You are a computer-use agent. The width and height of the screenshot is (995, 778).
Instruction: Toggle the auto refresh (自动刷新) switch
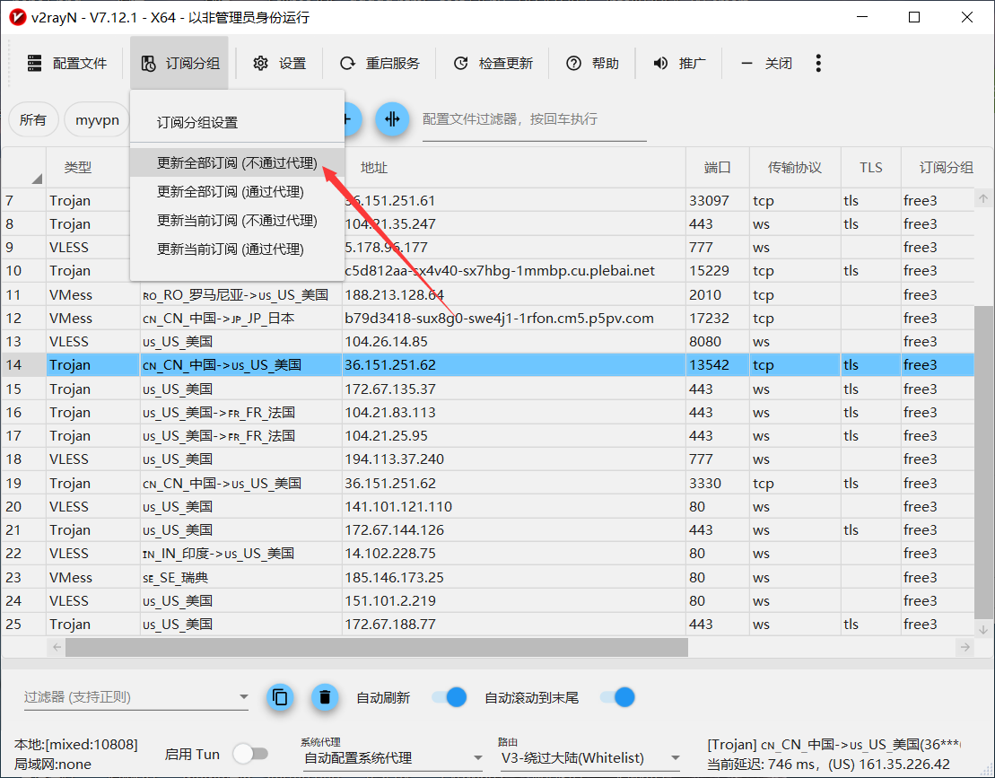point(449,697)
